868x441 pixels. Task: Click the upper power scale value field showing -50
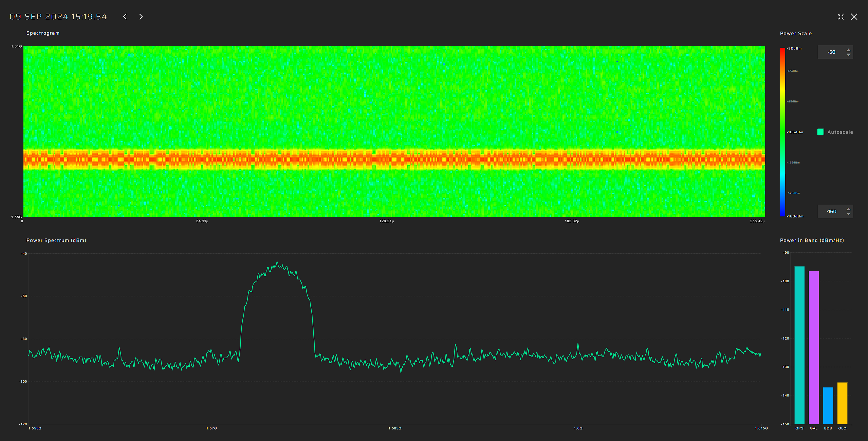coord(832,52)
